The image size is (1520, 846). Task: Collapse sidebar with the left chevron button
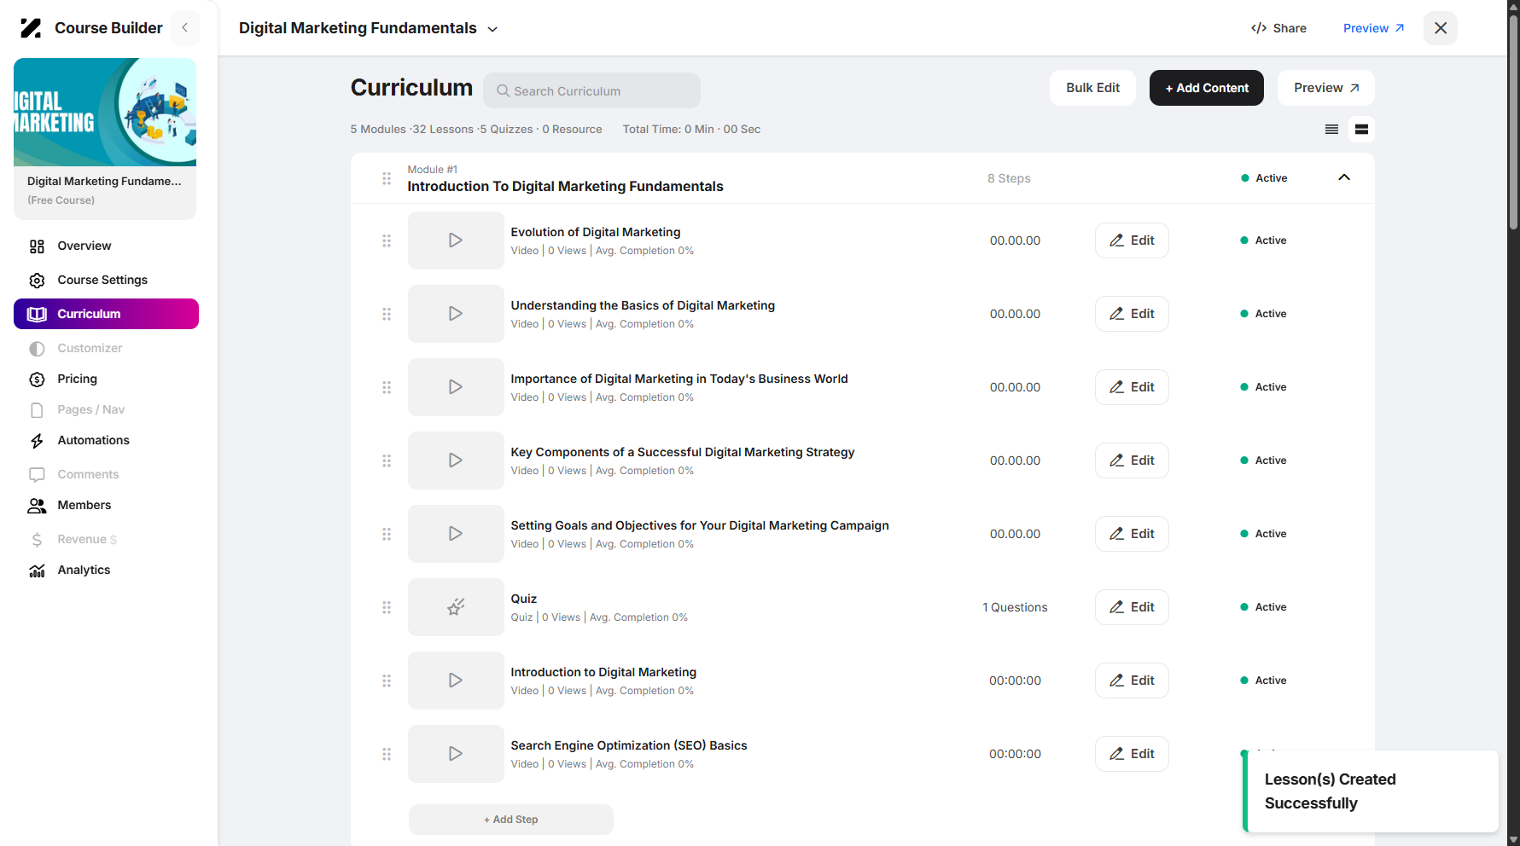point(184,28)
